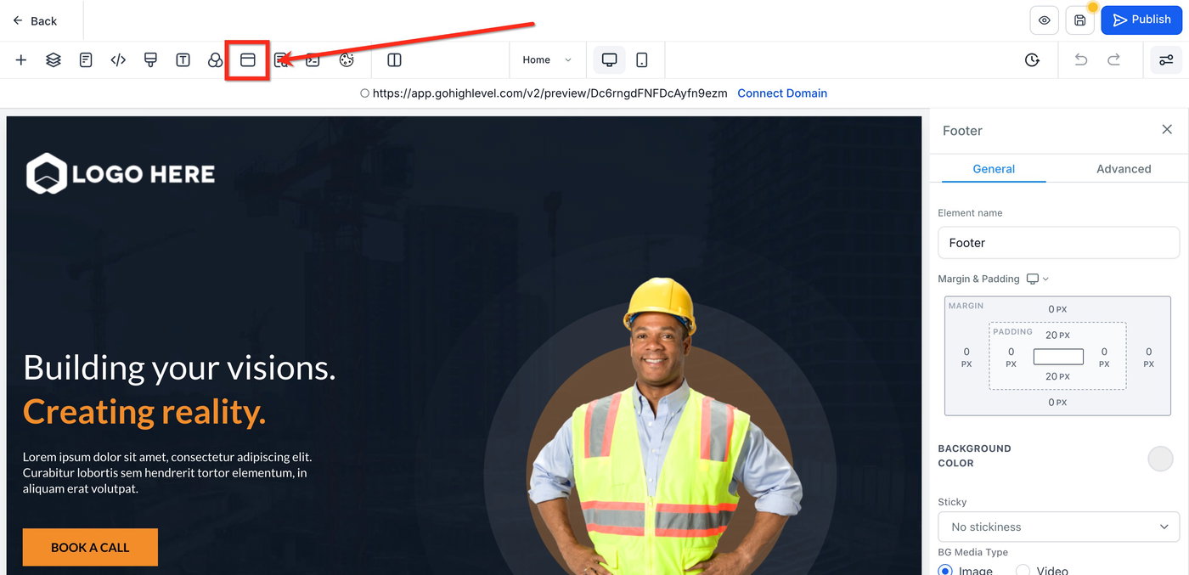The height and width of the screenshot is (575, 1189).
Task: Close the Footer settings panel
Action: coord(1167,129)
